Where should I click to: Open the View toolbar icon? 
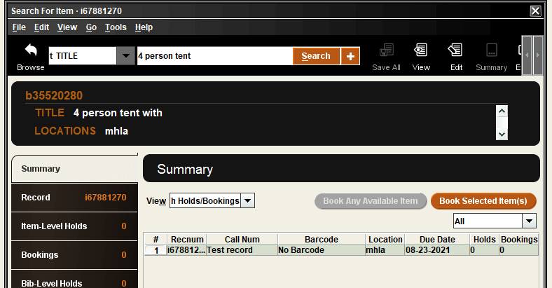point(421,51)
